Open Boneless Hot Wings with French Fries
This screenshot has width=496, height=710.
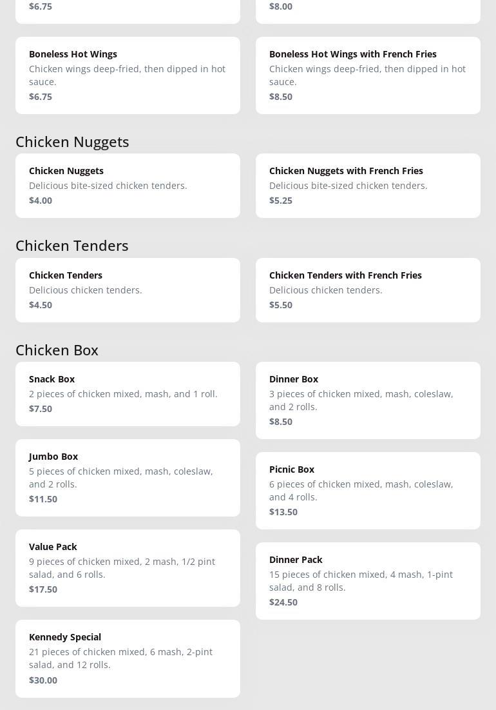368,75
